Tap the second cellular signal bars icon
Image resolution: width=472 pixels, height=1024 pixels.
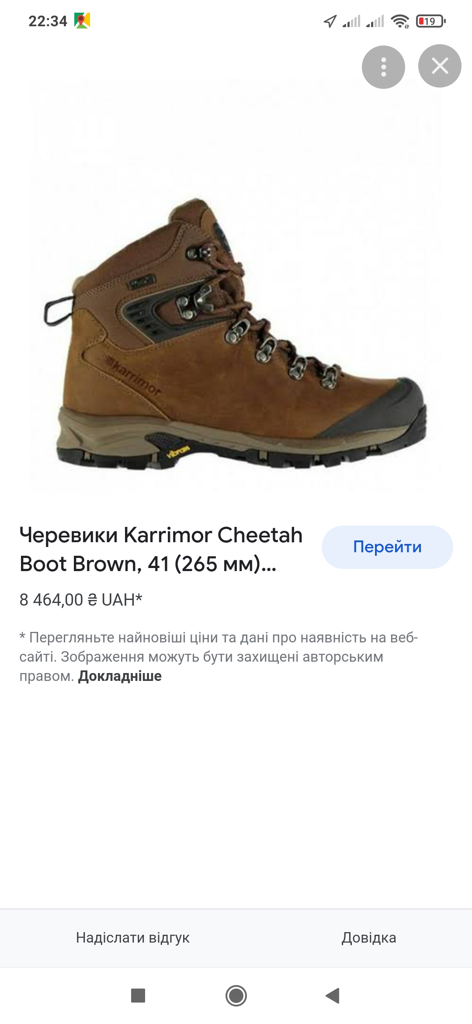coord(375,21)
